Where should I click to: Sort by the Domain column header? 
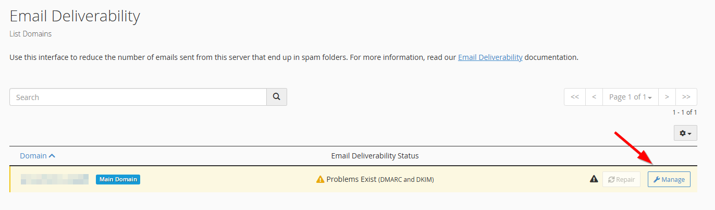pos(38,156)
